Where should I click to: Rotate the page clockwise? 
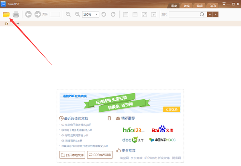[x=113, y=14]
